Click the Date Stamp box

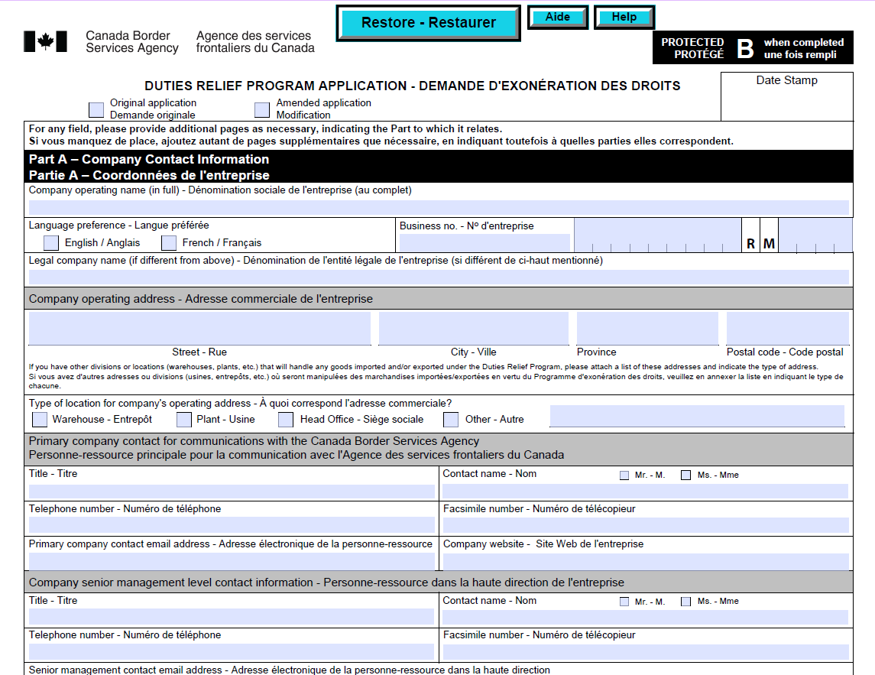(787, 96)
